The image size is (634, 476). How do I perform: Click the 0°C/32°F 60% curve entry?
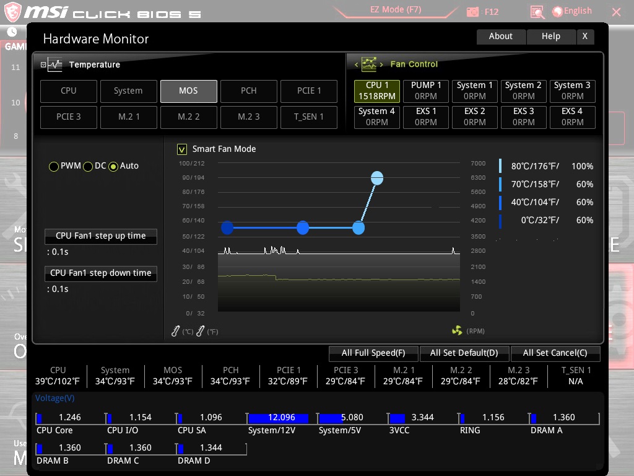click(547, 220)
